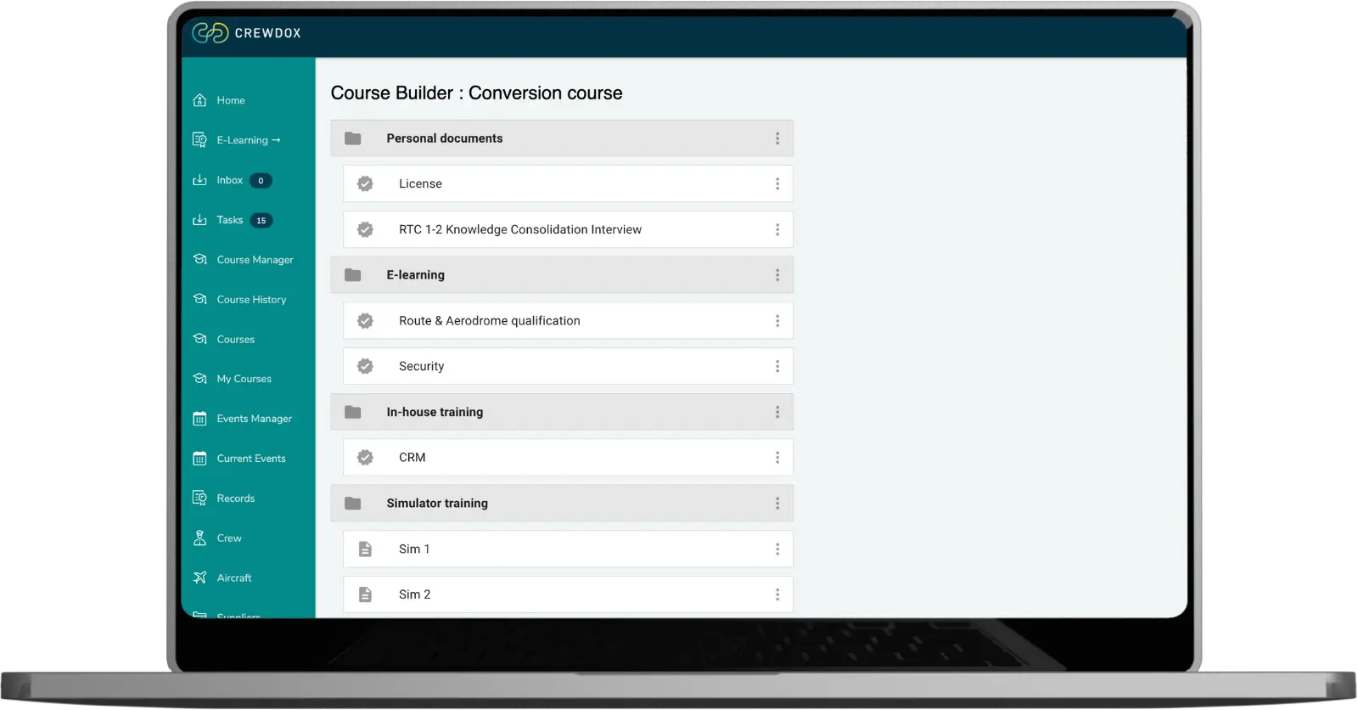Click the Crew person icon
Image resolution: width=1358 pixels, height=710 pixels.
pos(200,538)
